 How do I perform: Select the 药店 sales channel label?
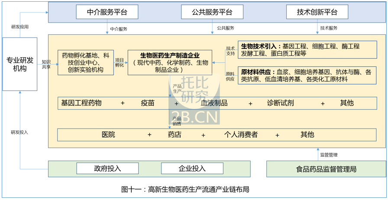coord(175,135)
